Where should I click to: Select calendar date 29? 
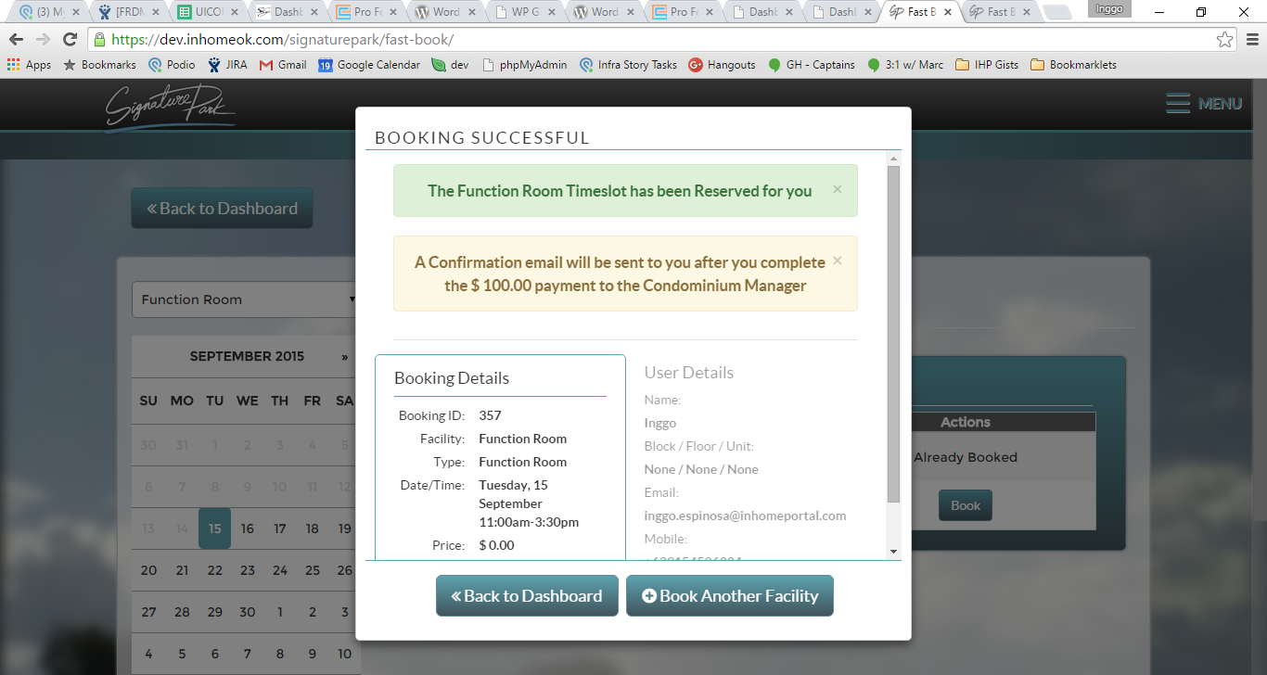tap(214, 612)
